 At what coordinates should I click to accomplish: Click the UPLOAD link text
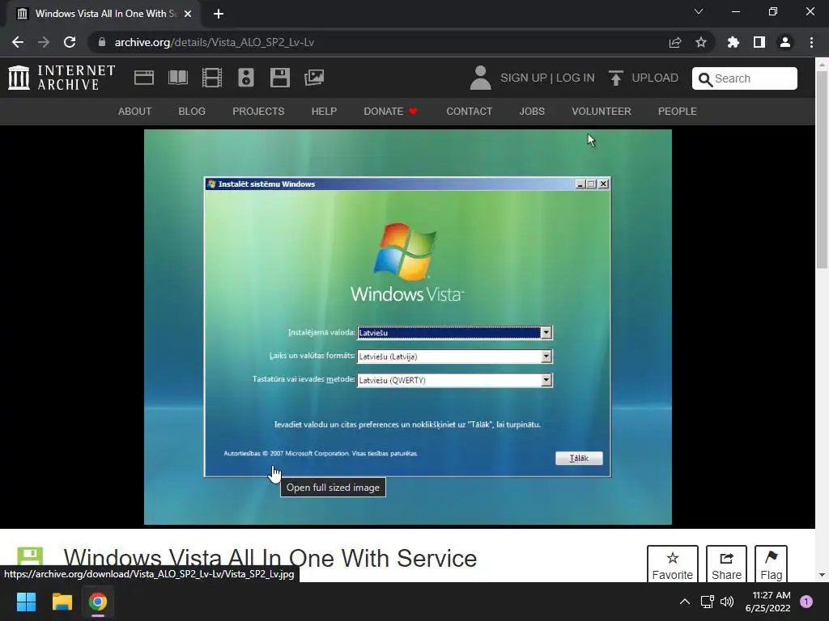click(x=655, y=78)
